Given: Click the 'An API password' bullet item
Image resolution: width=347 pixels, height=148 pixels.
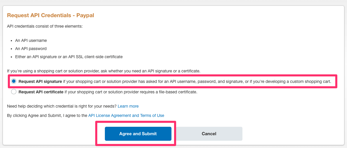Looking at the screenshot, I should coord(31,49).
